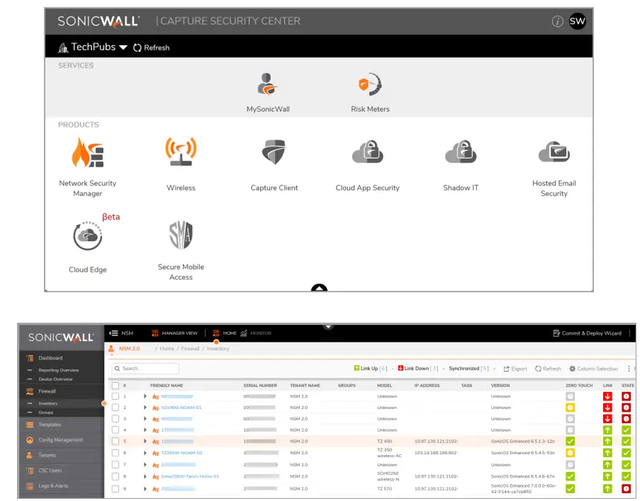Select the Shadow IT cloud icon

point(461,151)
